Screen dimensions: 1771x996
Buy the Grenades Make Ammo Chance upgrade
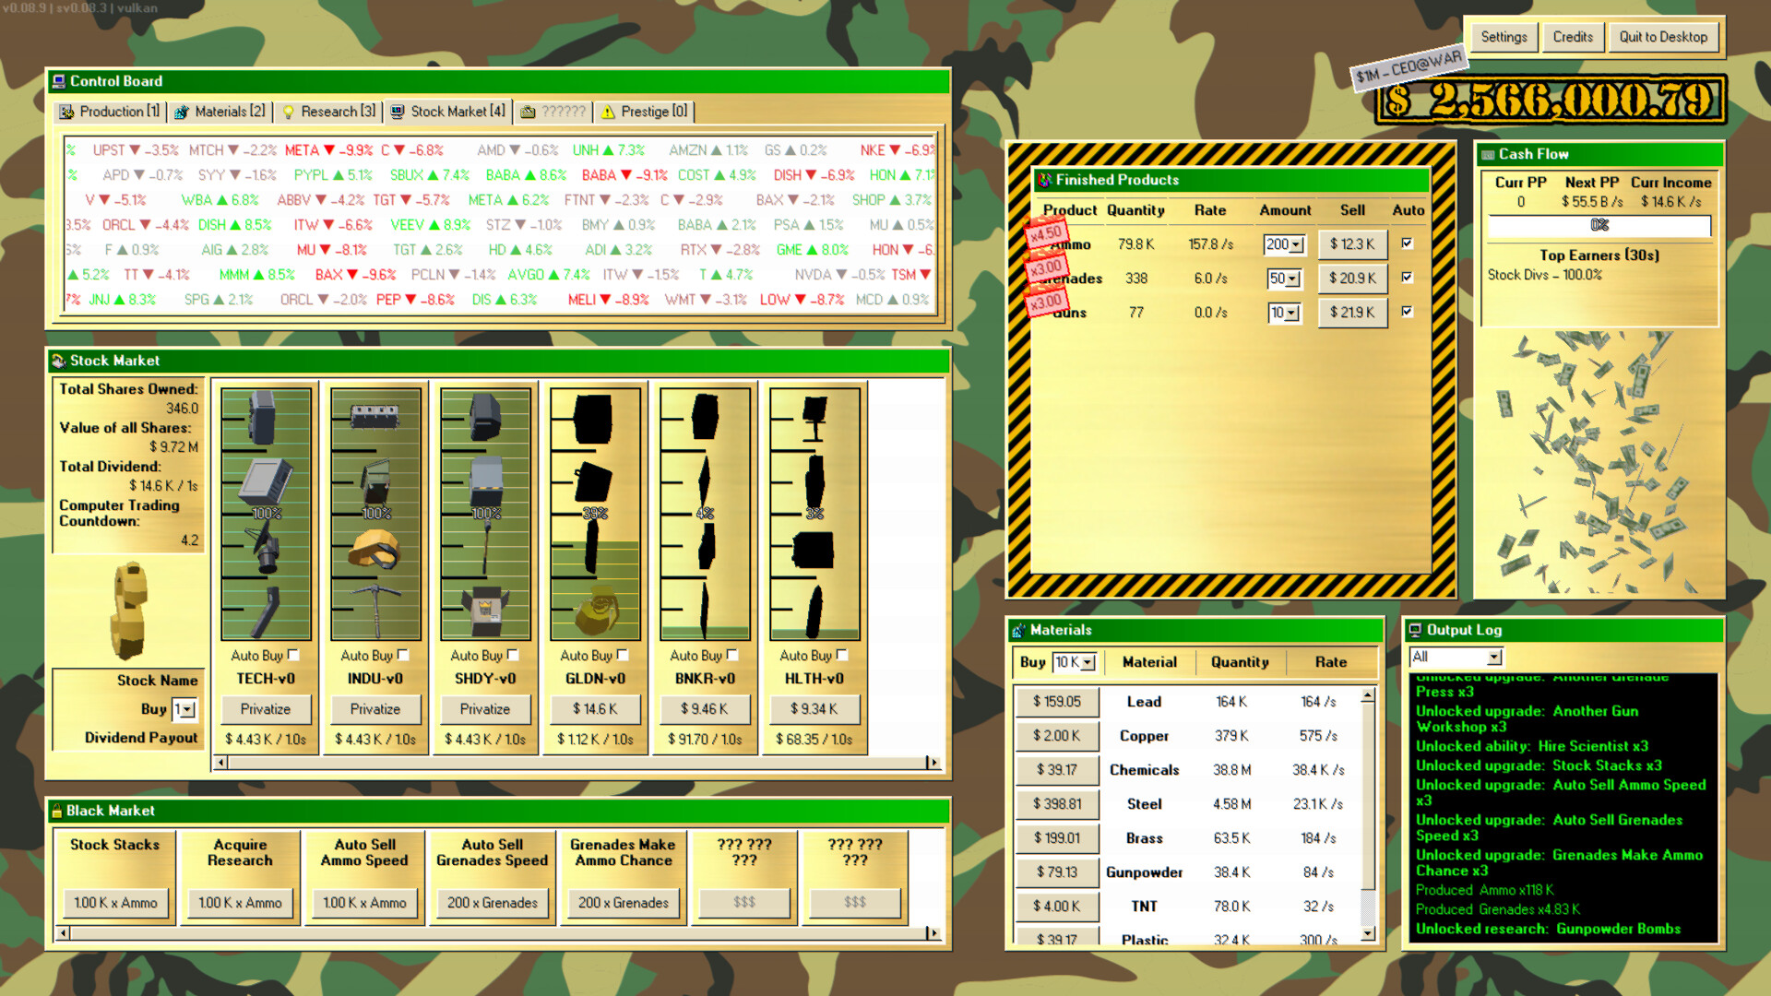click(623, 903)
